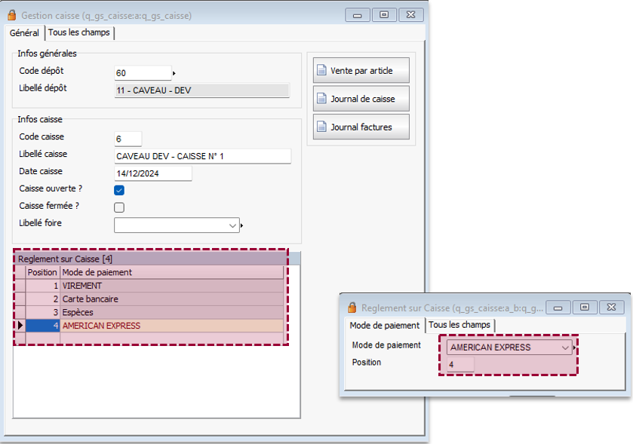
Task: Uncheck the Caisse ouverte checkbox
Action: coord(119,190)
